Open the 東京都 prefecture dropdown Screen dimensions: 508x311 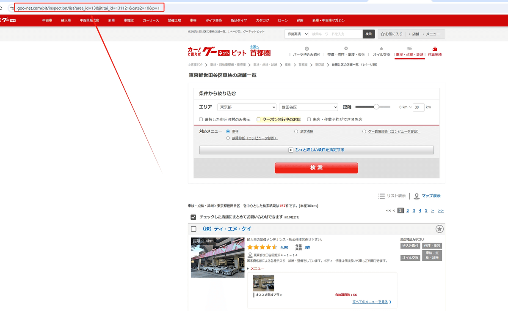click(247, 107)
